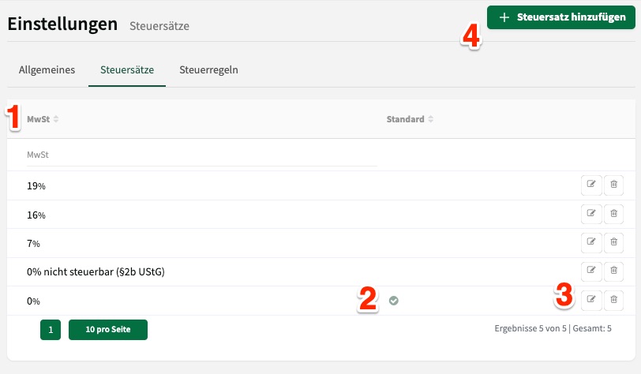This screenshot has height=374, width=641.
Task: Go to page 1 of results
Action: 50,330
